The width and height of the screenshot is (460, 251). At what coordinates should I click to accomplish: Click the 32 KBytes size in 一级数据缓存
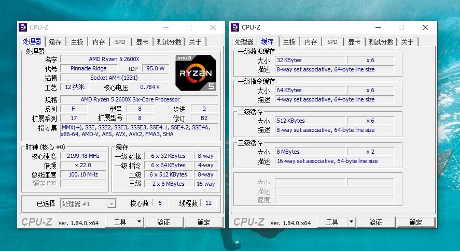(x=310, y=61)
